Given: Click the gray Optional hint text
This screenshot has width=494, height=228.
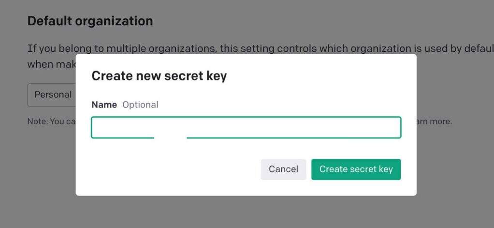Looking at the screenshot, I should (140, 105).
